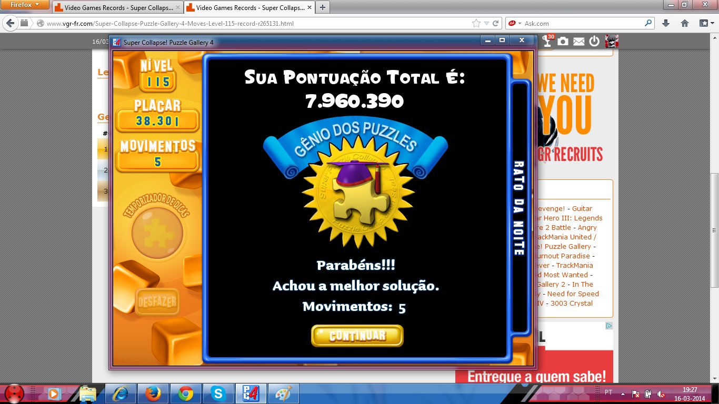Reload the page with refresh icon
Viewport: 719px width, 404px height.
point(495,23)
